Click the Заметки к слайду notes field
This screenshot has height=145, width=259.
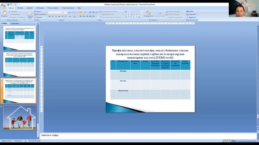tap(148, 136)
